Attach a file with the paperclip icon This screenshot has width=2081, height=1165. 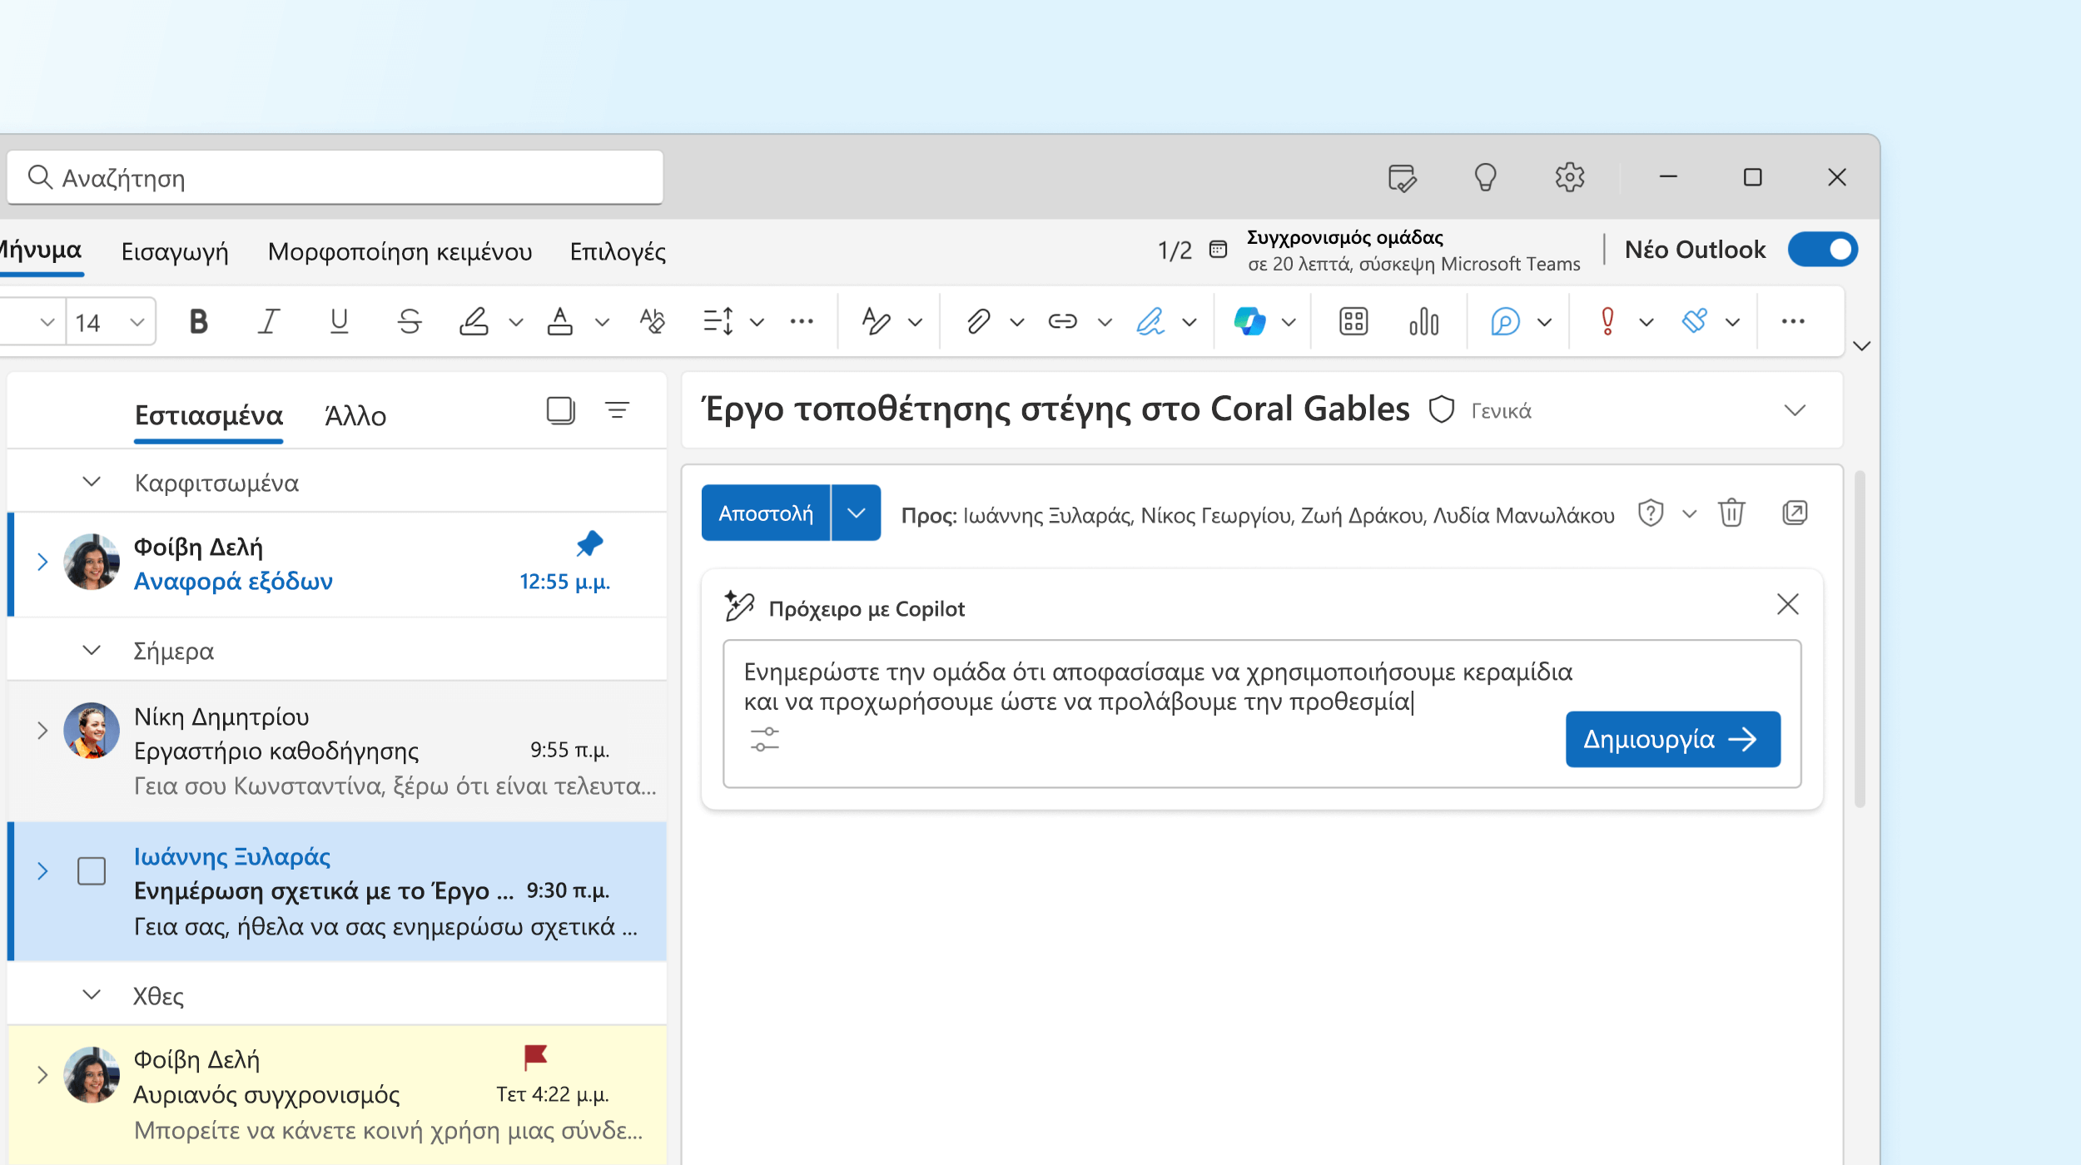pyautogui.click(x=978, y=321)
